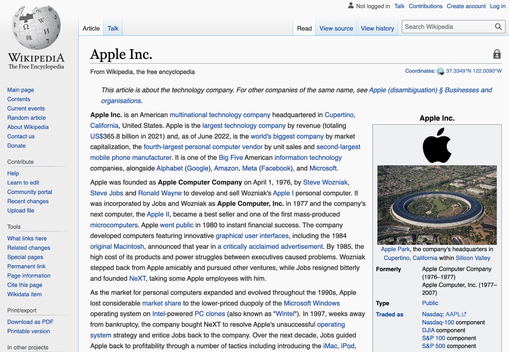Click the Public type link in infobox
Image resolution: width=509 pixels, height=352 pixels.
tap(430, 303)
